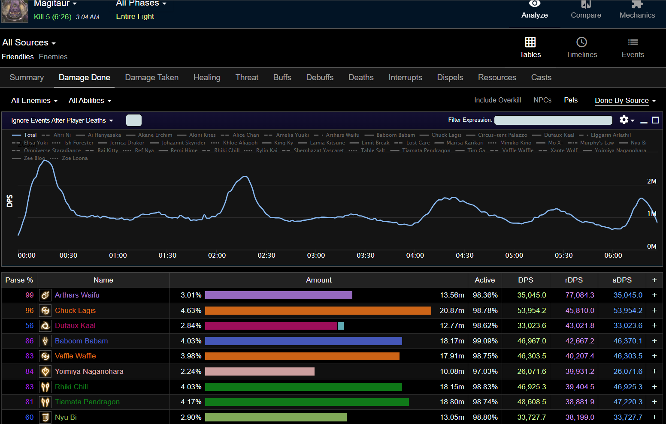Switch to Friendlies sources

tap(18, 57)
